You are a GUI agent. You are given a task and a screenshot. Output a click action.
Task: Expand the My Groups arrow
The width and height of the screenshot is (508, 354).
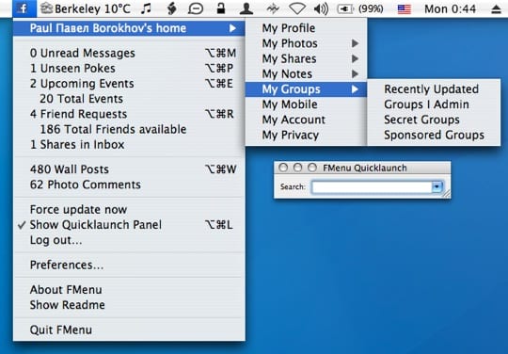pyautogui.click(x=355, y=89)
